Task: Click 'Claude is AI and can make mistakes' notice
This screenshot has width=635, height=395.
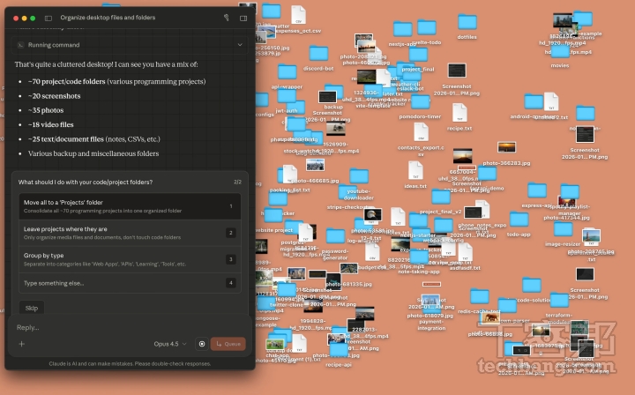Action: click(x=130, y=364)
